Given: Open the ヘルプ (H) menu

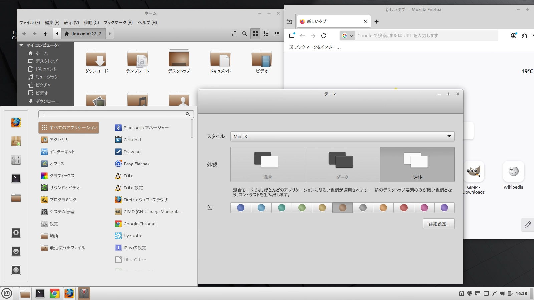Looking at the screenshot, I should (147, 23).
